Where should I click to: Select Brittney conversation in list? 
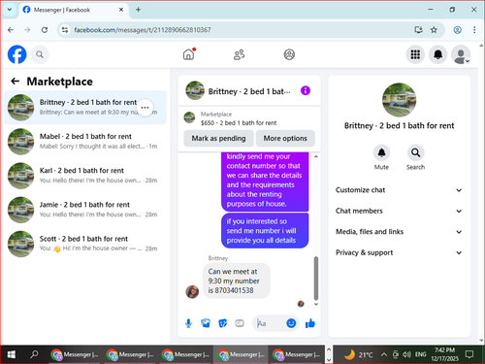point(85,108)
